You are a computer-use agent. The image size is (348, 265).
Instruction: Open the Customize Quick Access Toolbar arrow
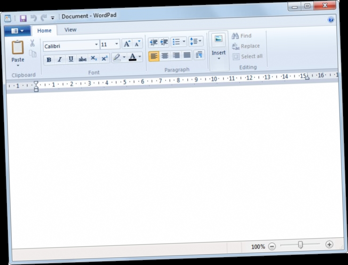[53, 18]
